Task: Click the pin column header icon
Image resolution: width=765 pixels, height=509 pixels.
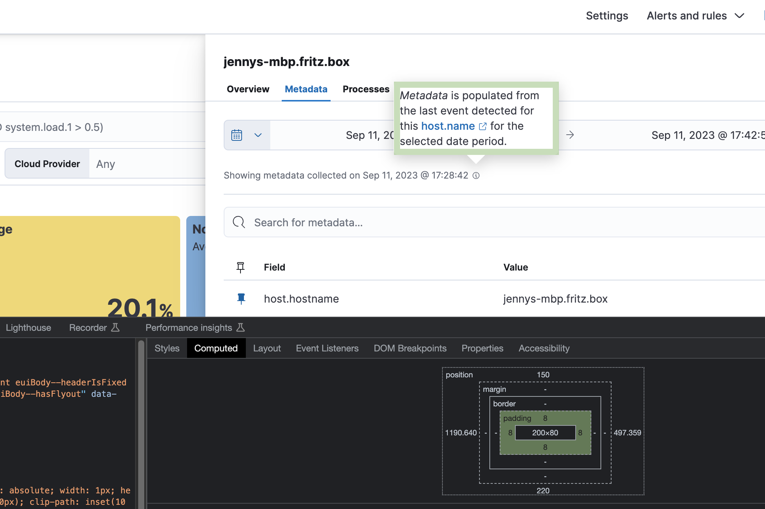Action: coord(240,267)
